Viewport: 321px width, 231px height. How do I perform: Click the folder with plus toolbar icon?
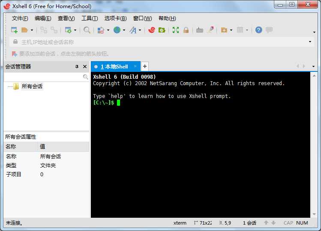(224, 30)
